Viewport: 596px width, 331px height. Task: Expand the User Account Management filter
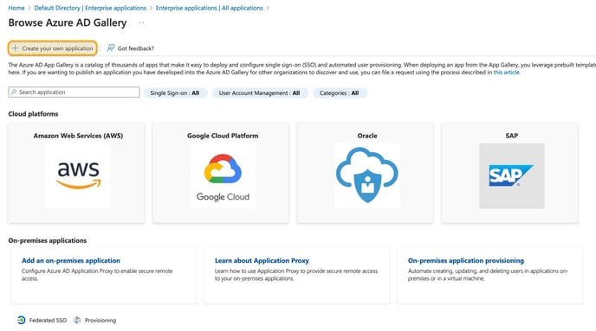[x=260, y=92]
